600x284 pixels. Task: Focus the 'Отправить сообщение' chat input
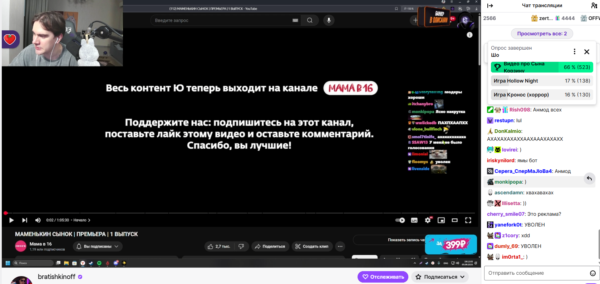pyautogui.click(x=536, y=273)
